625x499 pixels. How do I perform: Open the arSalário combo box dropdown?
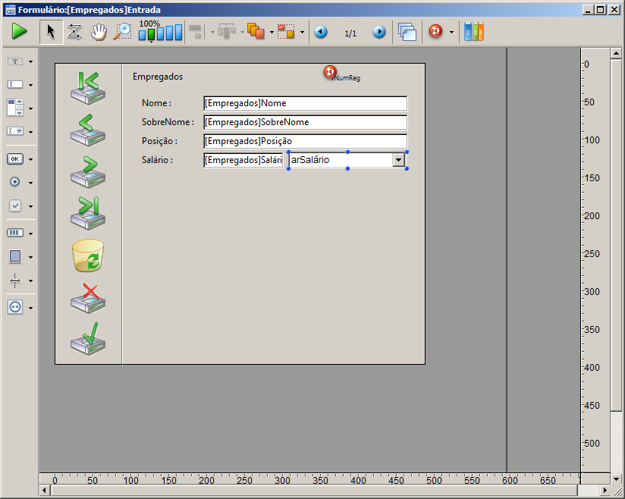tap(398, 160)
